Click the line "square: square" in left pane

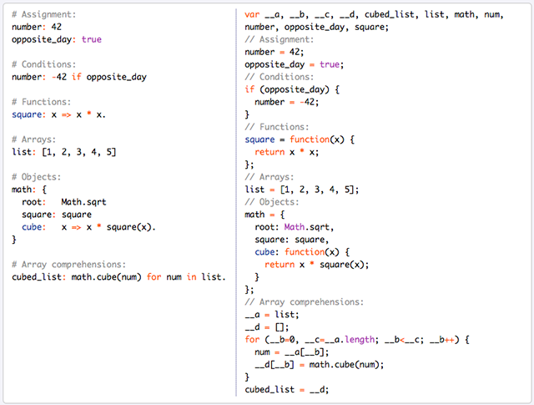pyautogui.click(x=57, y=215)
